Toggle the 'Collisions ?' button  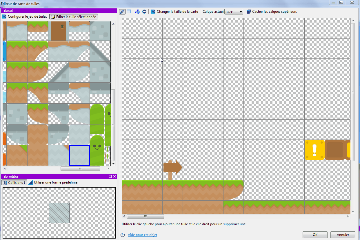(x=14, y=182)
